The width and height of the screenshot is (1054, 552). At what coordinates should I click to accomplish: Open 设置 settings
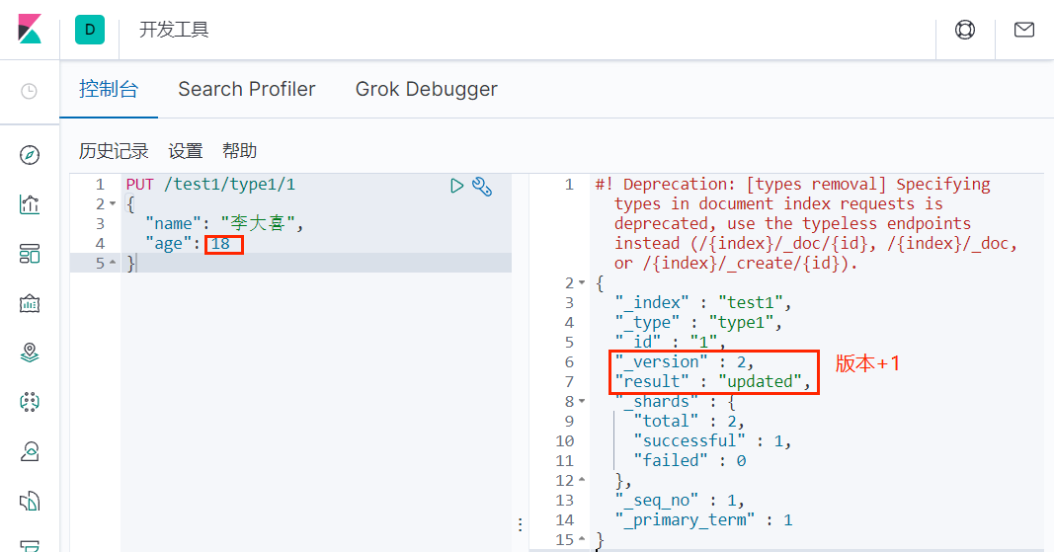(186, 151)
